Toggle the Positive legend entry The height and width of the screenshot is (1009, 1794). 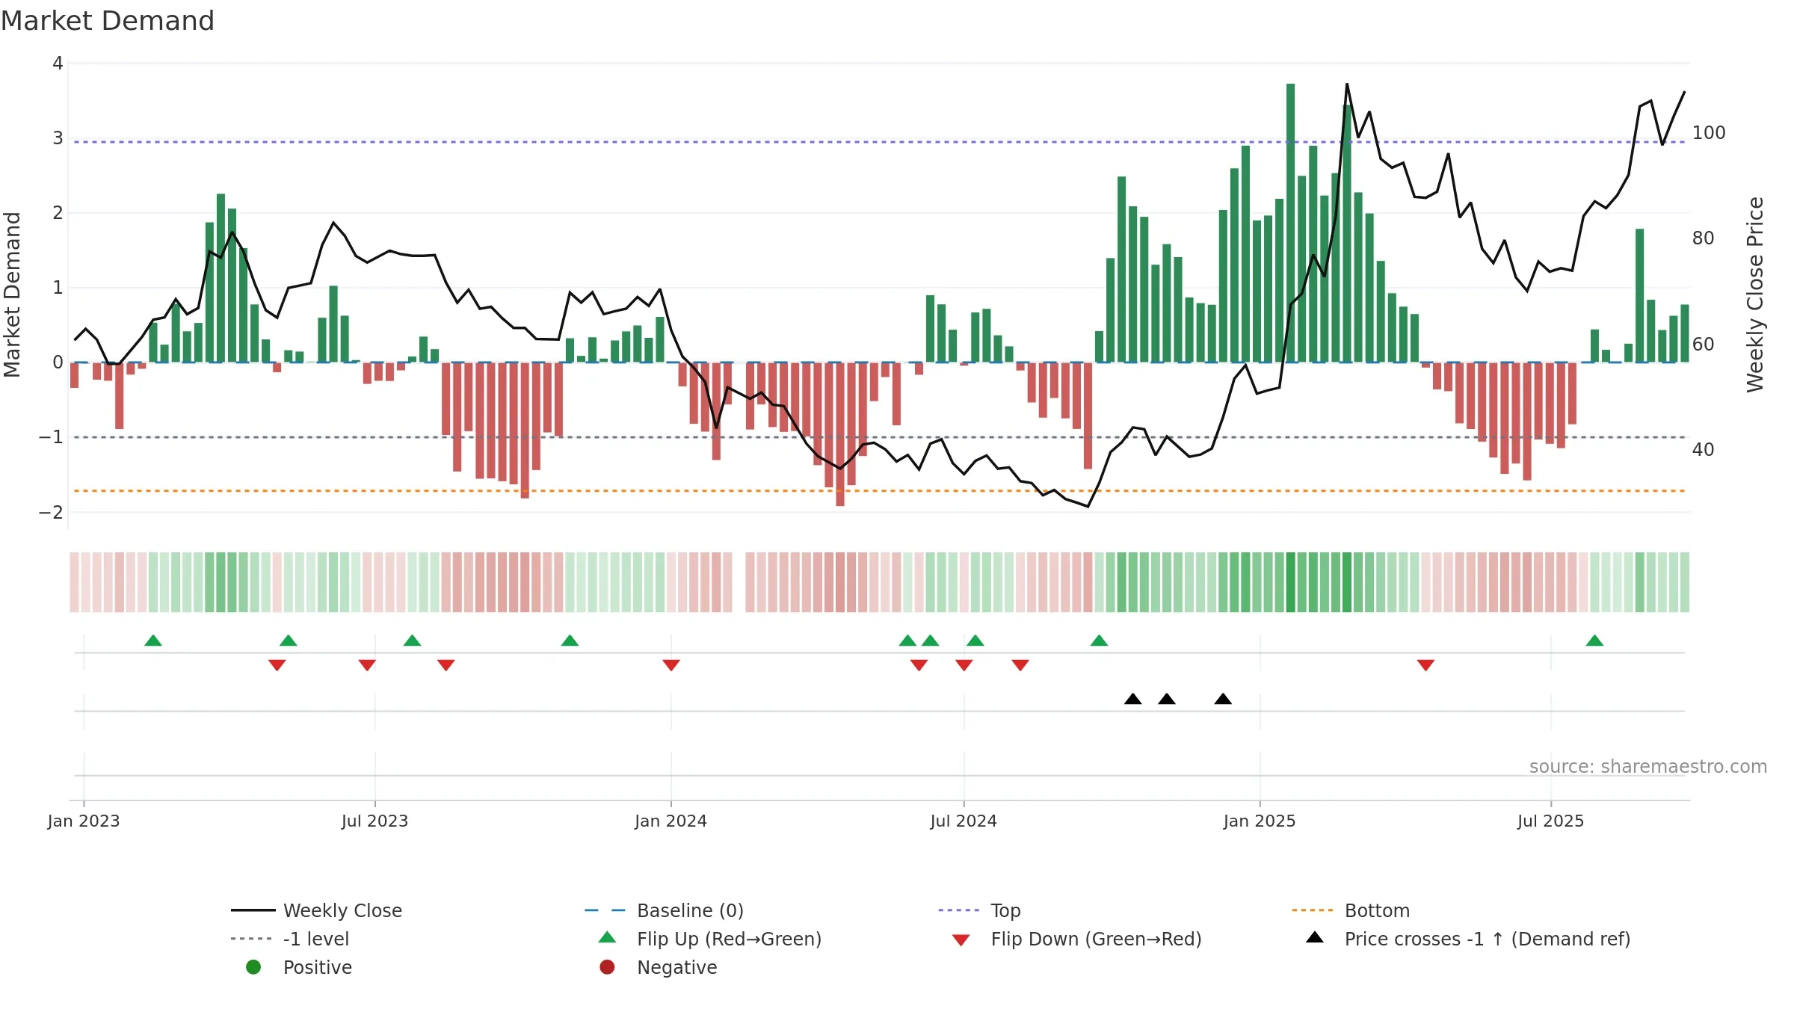point(299,967)
